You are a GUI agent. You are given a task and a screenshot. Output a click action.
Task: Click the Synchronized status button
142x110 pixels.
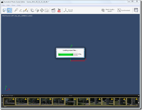click(x=124, y=10)
